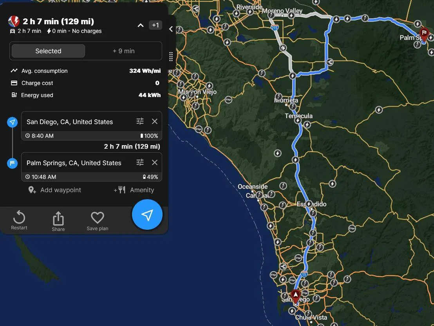This screenshot has height=326, width=434.
Task: Switch to the '+ 9 min' alternative route
Action: coord(123,51)
